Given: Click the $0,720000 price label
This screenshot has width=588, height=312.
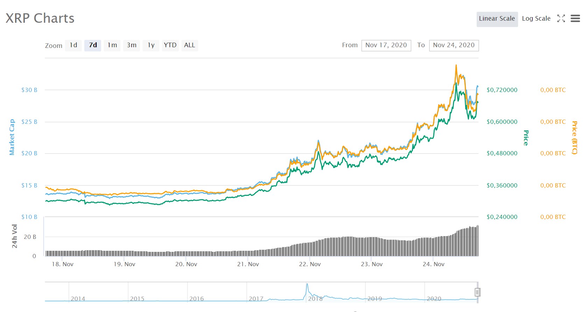Looking at the screenshot, I should [x=502, y=90].
